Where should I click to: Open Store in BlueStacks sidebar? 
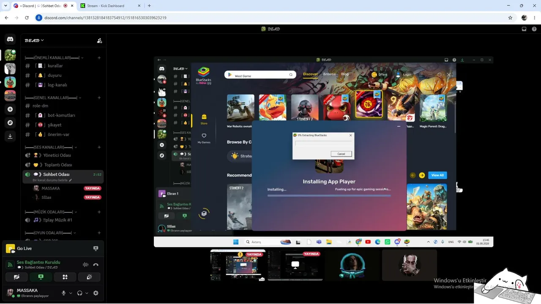[204, 119]
